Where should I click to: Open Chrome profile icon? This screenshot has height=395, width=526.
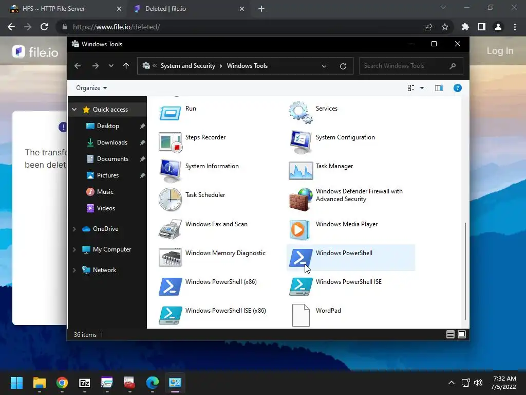tap(498, 27)
